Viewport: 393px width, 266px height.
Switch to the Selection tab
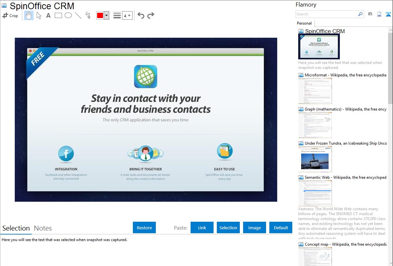[16, 228]
